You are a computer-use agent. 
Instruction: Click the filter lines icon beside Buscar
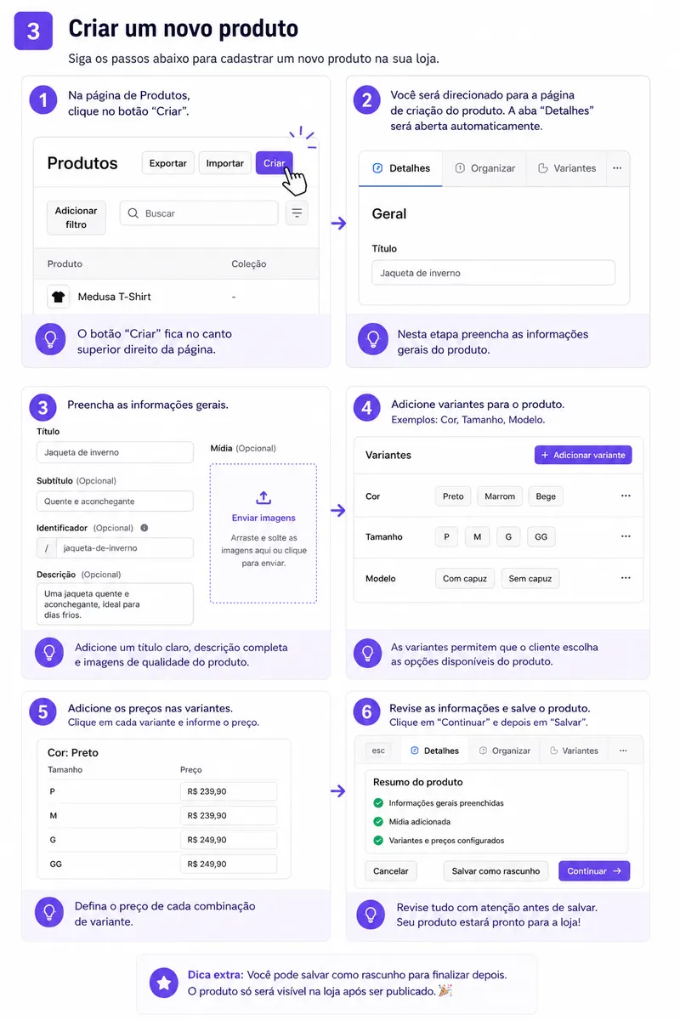click(297, 213)
